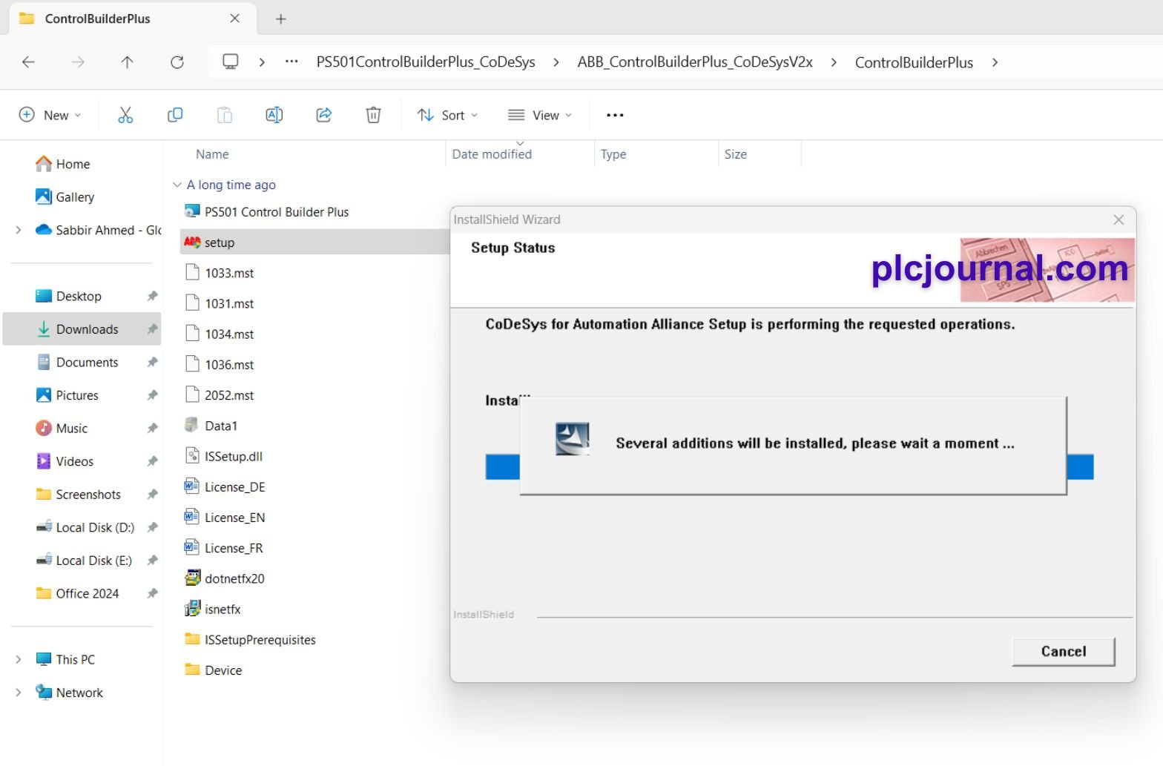The image size is (1163, 766).
Task: Select the ISSetup.dll file icon
Action: click(192, 456)
